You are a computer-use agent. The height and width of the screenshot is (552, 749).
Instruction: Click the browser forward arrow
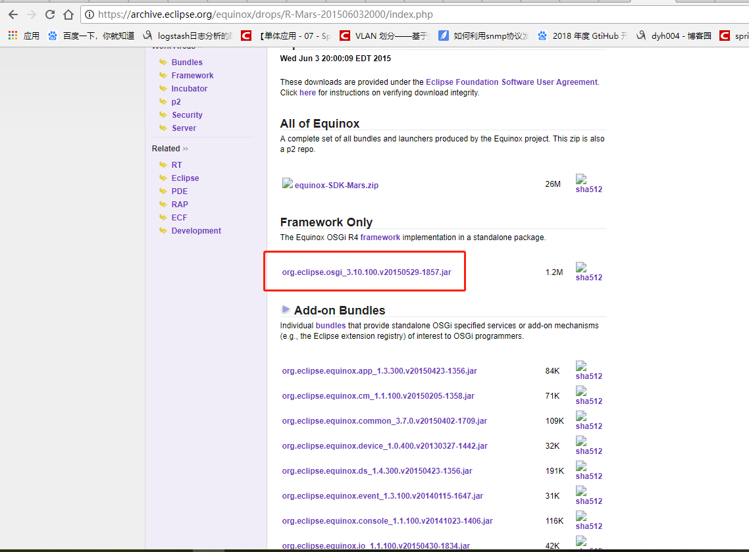point(32,14)
